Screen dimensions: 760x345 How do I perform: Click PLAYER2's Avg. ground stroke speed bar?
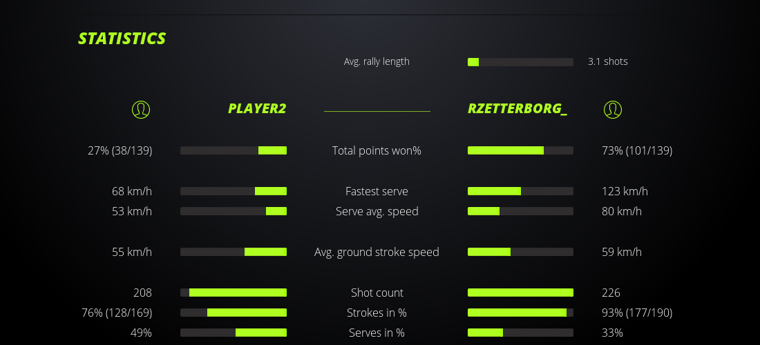click(234, 252)
